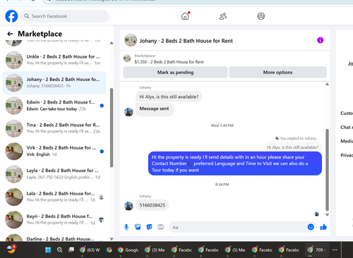Go back using Marketplace back arrow
This screenshot has height=258, width=353.
click(10, 34)
